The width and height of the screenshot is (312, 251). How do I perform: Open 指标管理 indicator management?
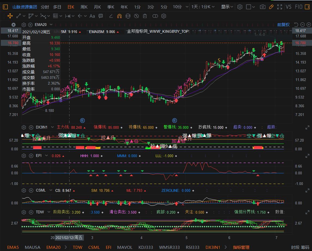241,247
